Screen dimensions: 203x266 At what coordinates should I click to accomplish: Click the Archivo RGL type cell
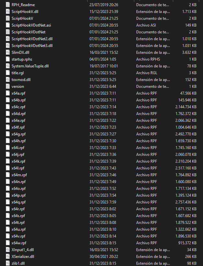pos(147,73)
